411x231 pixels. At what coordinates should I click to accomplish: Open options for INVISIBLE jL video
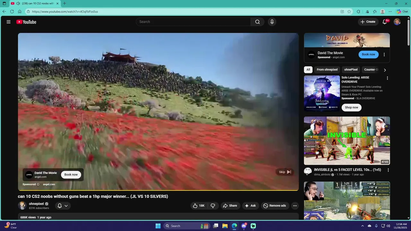point(388,170)
